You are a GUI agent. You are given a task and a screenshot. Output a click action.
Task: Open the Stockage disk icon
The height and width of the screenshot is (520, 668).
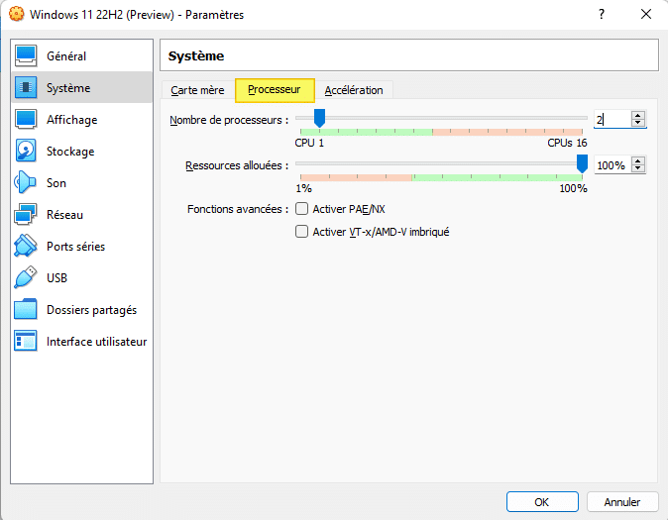26,152
